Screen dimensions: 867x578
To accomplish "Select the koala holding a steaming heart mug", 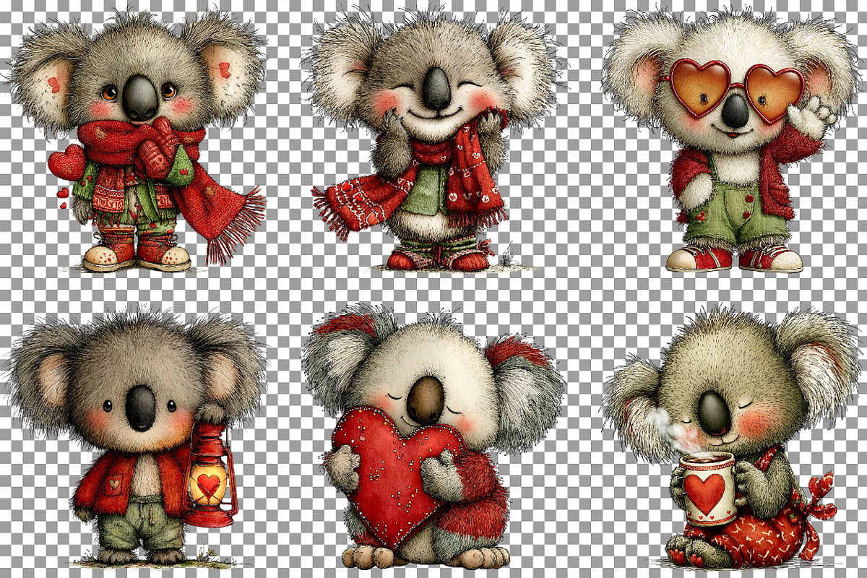I will [731, 437].
